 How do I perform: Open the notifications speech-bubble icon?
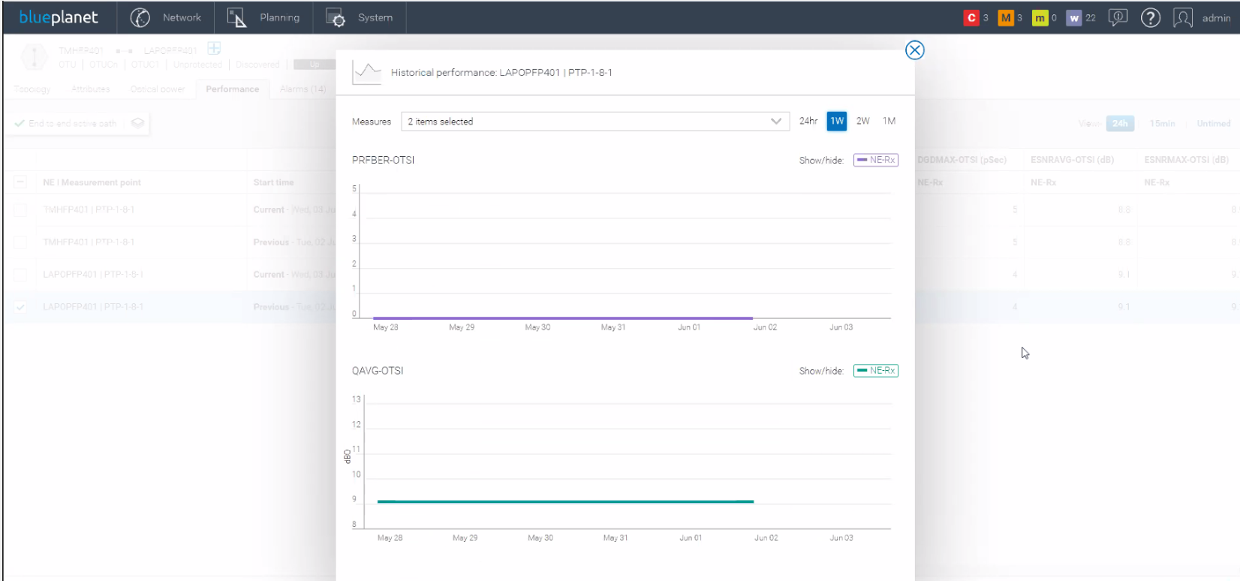pyautogui.click(x=1118, y=17)
